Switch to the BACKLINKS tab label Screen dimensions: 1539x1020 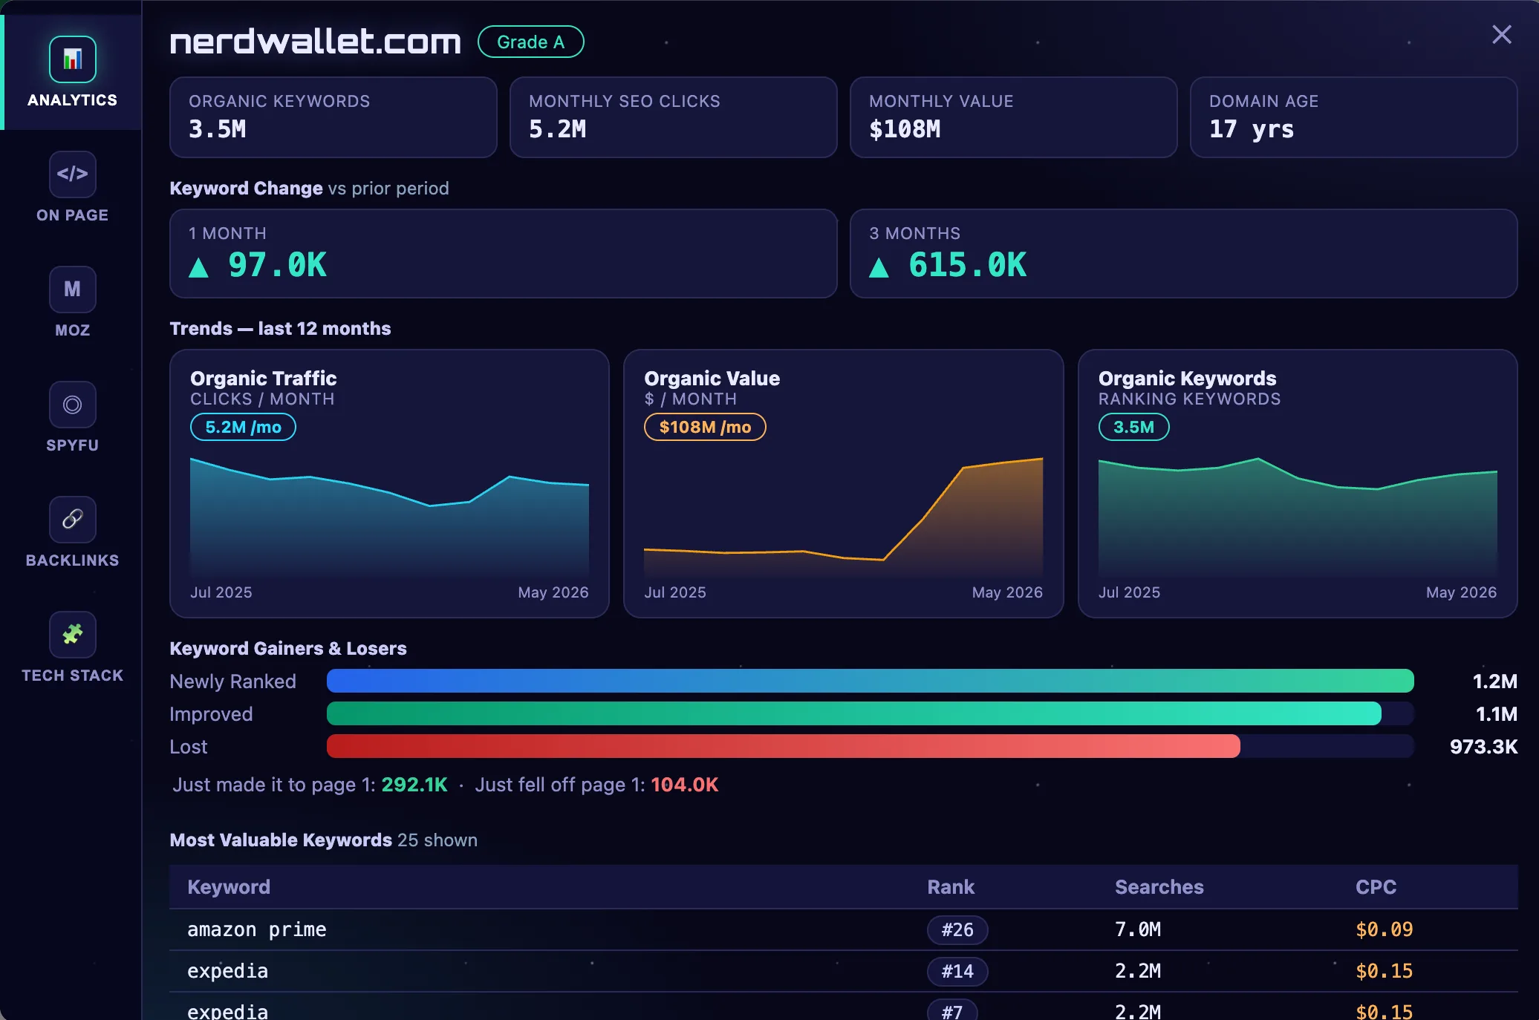point(73,560)
